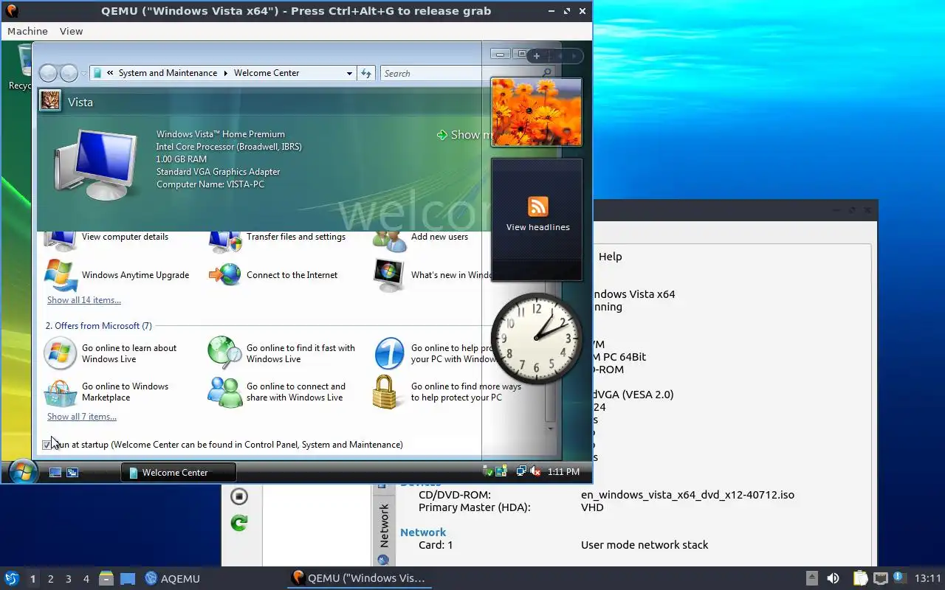Click the Vista network tray icon
The width and height of the screenshot is (945, 590).
[521, 471]
